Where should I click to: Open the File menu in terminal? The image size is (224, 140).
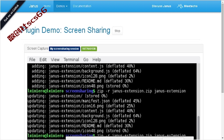click(x=32, y=59)
